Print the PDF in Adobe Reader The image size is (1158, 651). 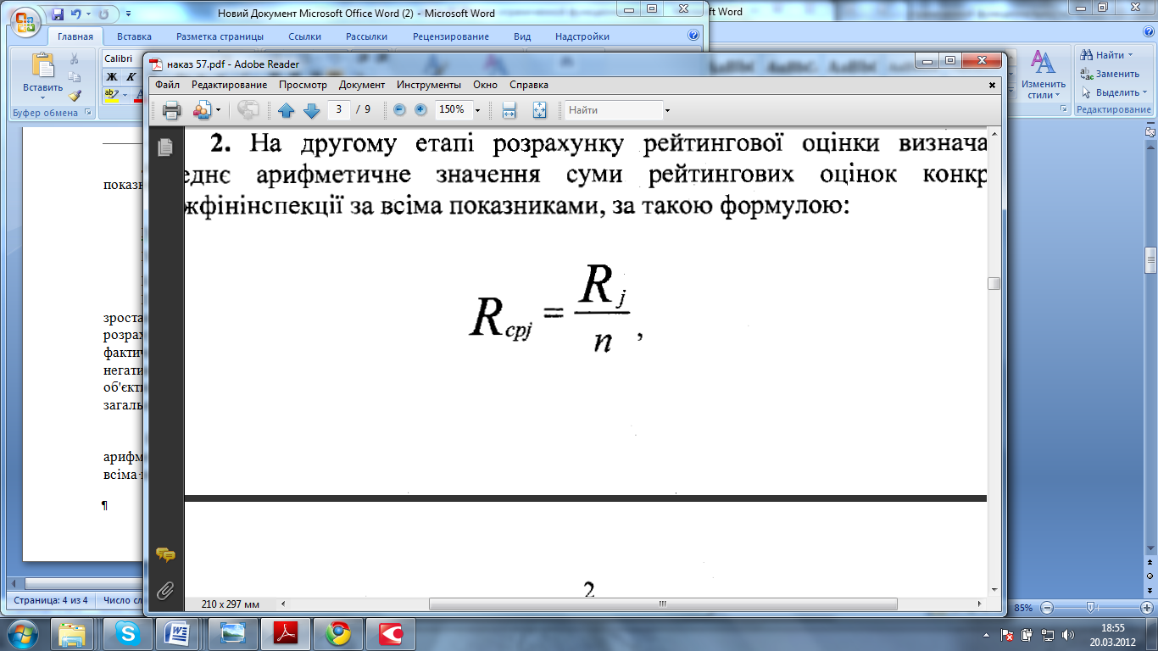(x=171, y=110)
